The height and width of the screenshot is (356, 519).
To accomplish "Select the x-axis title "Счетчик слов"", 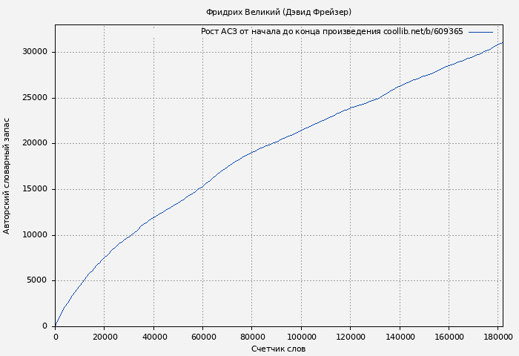I will (x=278, y=349).
